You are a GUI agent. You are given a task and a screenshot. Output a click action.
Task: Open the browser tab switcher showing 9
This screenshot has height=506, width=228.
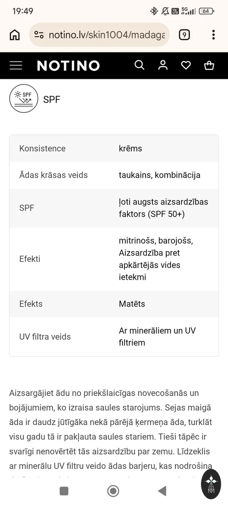coord(184,35)
